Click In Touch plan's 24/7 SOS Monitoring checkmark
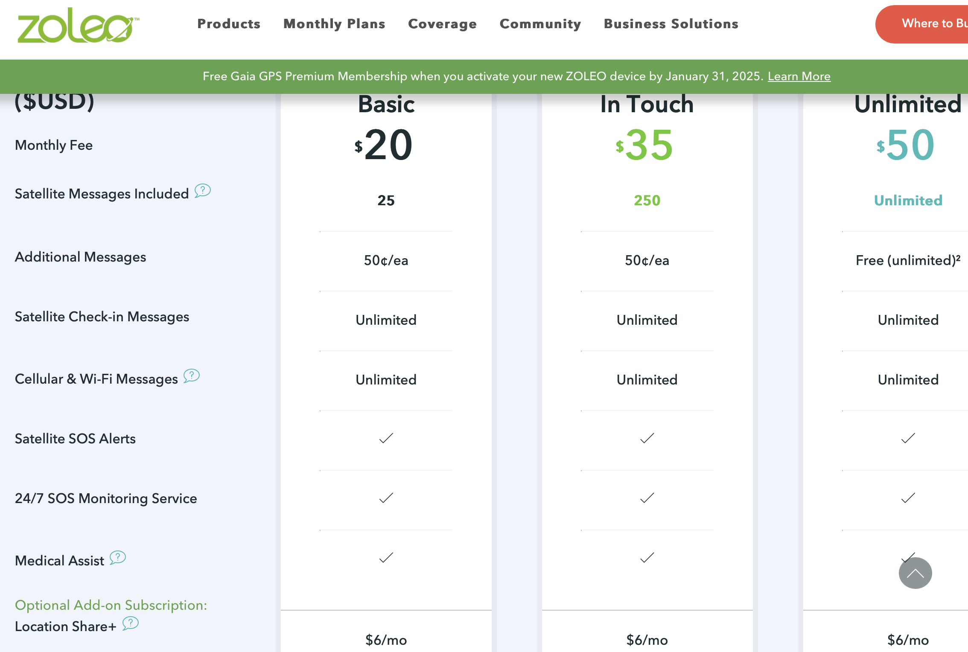The image size is (968, 652). pyautogui.click(x=647, y=498)
